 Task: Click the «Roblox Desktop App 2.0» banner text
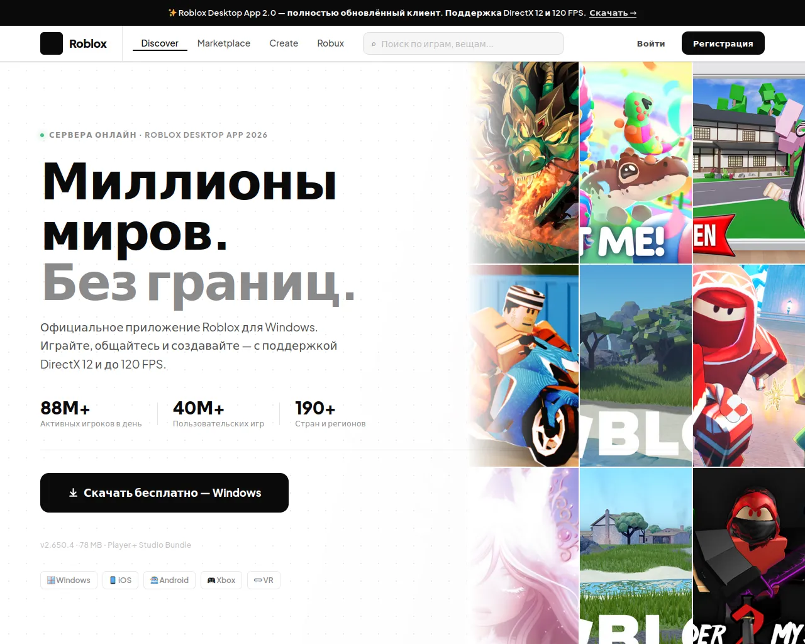tap(227, 13)
